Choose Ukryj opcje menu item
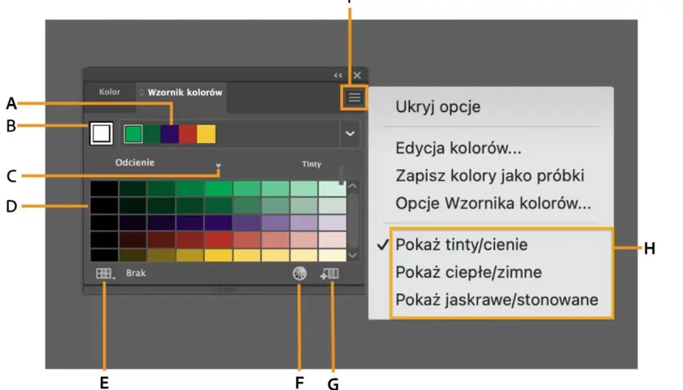This screenshot has height=390, width=683. [437, 106]
